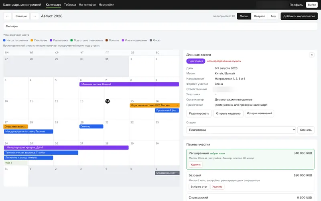Open Международная выставка, Ташкент event
The width and height of the screenshot is (321, 201).
(x=28, y=131)
